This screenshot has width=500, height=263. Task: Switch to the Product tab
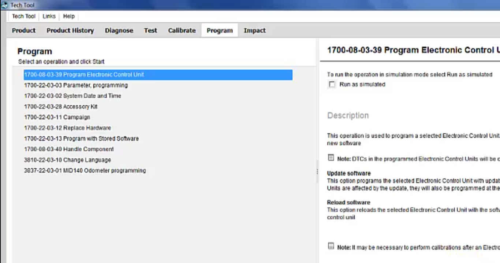pyautogui.click(x=23, y=30)
